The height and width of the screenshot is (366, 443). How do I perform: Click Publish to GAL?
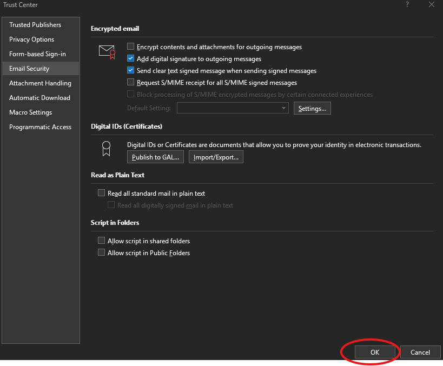[155, 157]
